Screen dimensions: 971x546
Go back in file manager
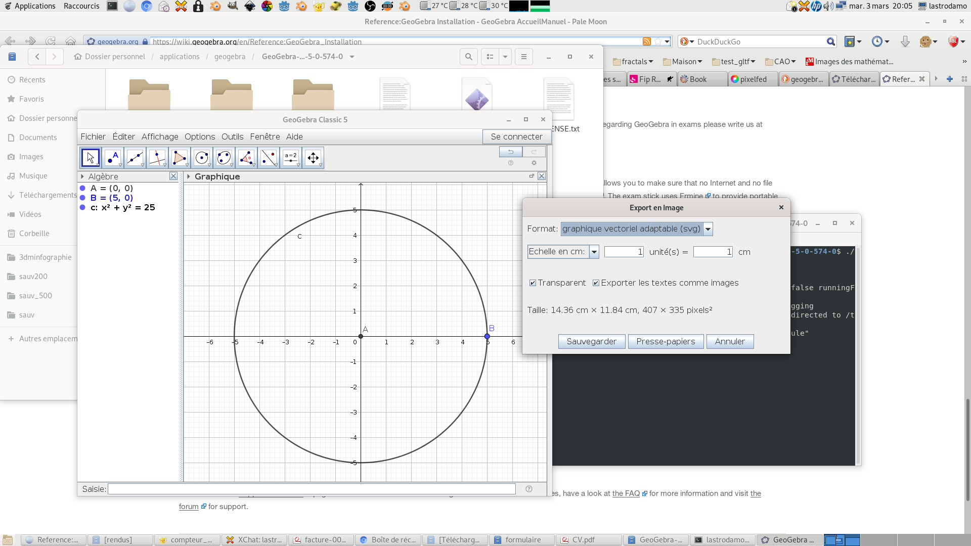coord(37,57)
